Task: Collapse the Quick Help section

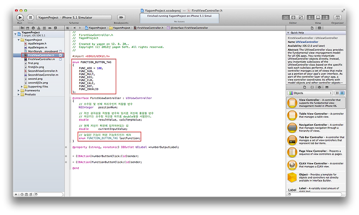Action: tap(289, 33)
